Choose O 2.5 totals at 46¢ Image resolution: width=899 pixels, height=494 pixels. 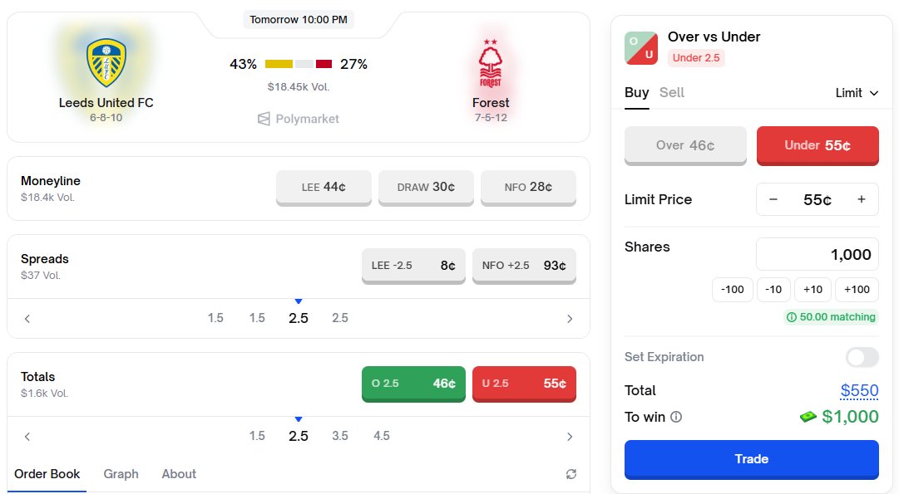point(413,384)
